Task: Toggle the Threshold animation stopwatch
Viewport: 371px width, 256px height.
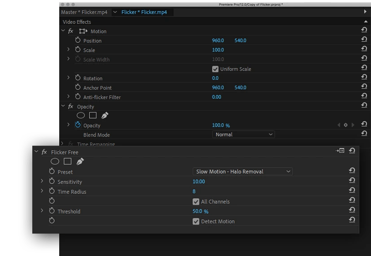Action: tap(52, 211)
